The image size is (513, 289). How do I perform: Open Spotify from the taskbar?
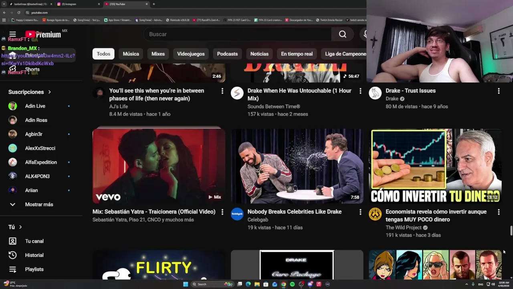pyautogui.click(x=292, y=284)
